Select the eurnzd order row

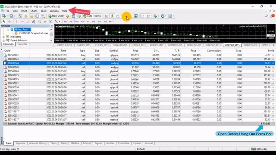139,75
